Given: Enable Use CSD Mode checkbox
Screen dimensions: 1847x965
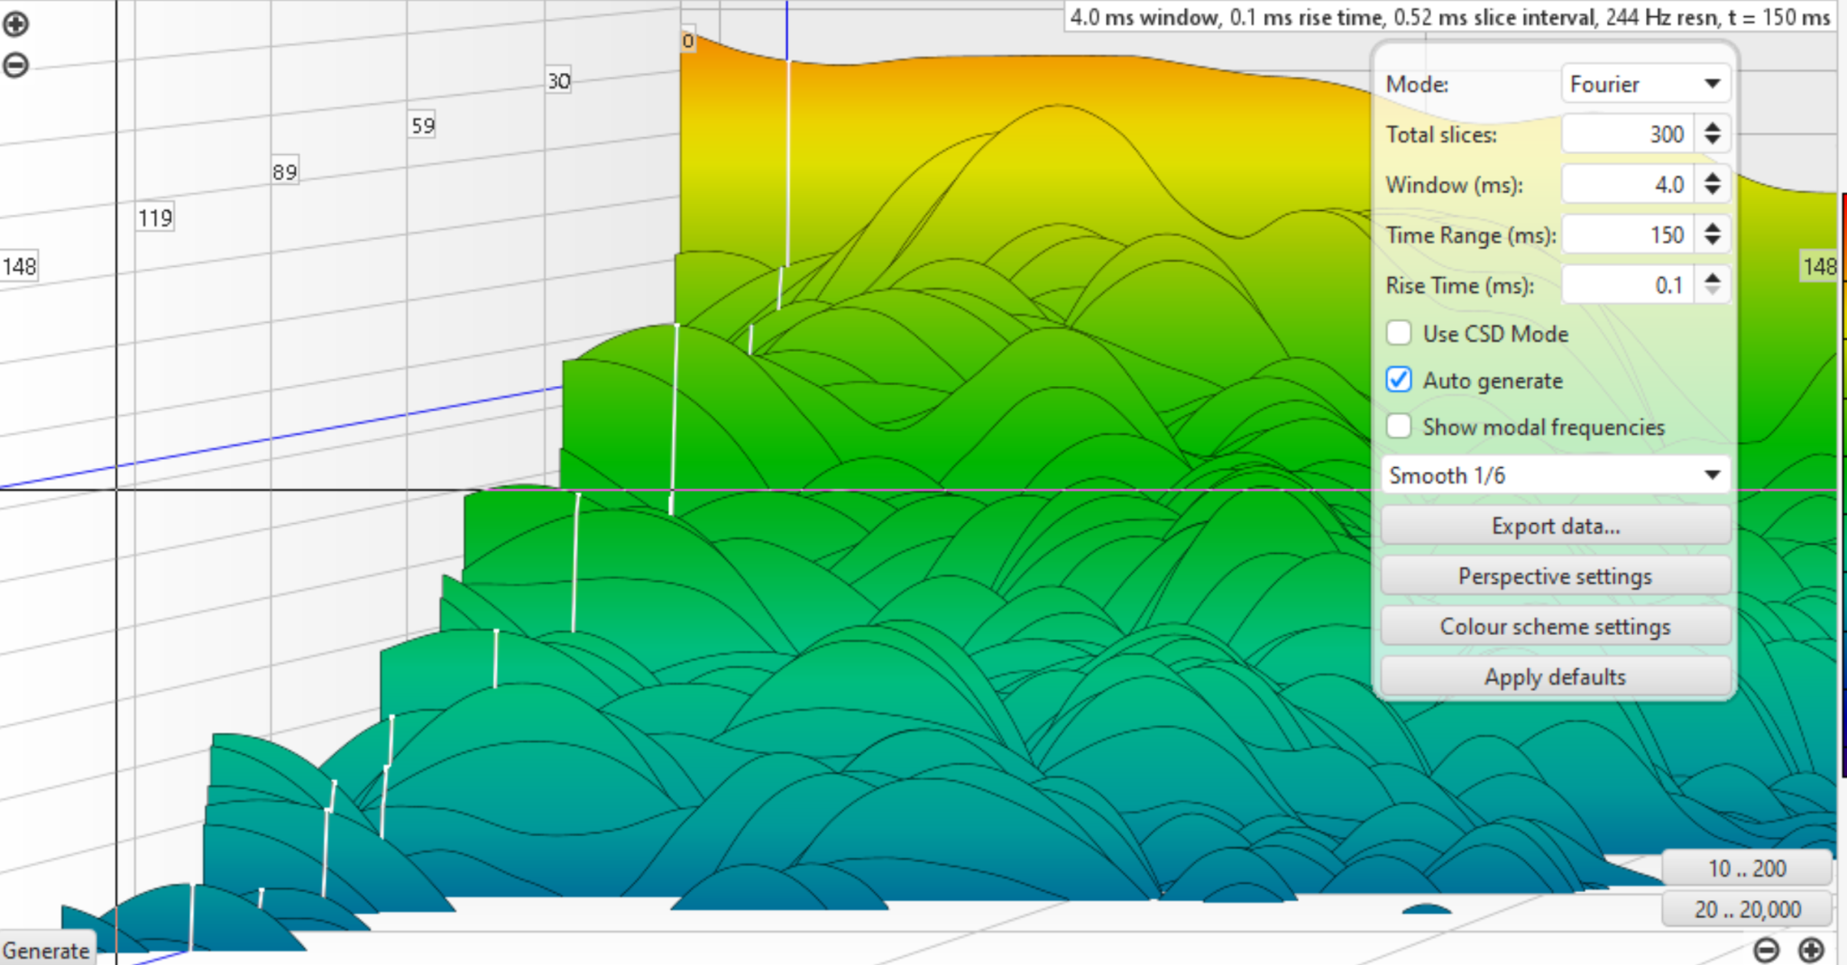Looking at the screenshot, I should tap(1399, 333).
